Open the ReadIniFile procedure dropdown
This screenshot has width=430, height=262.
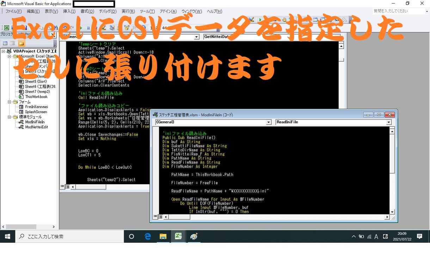[389, 122]
